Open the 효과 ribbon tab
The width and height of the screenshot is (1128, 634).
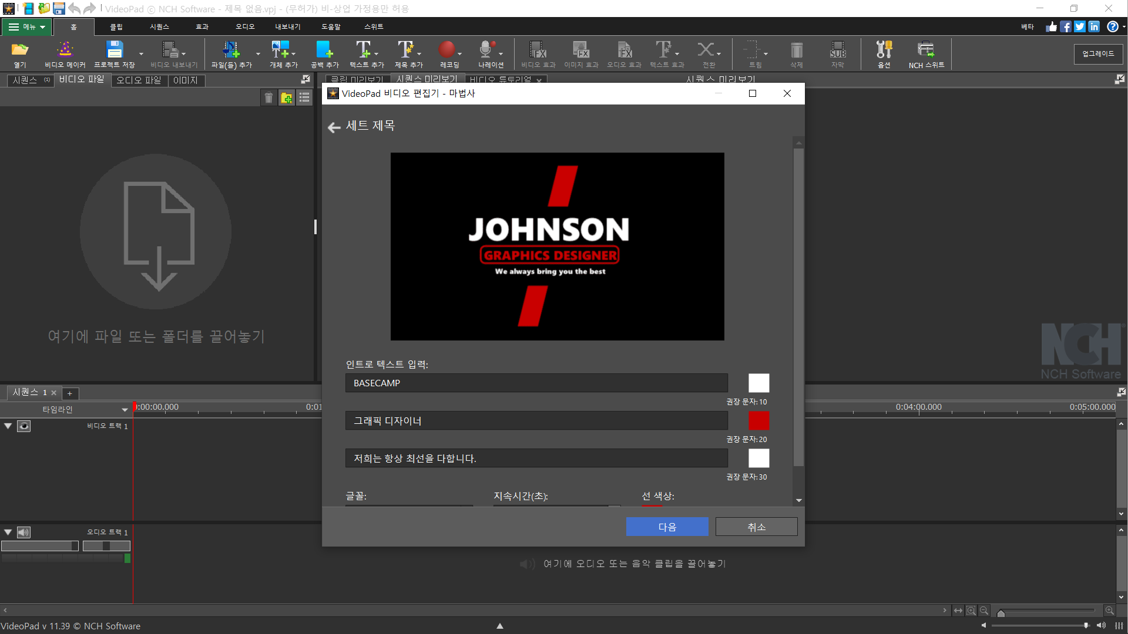tap(202, 27)
